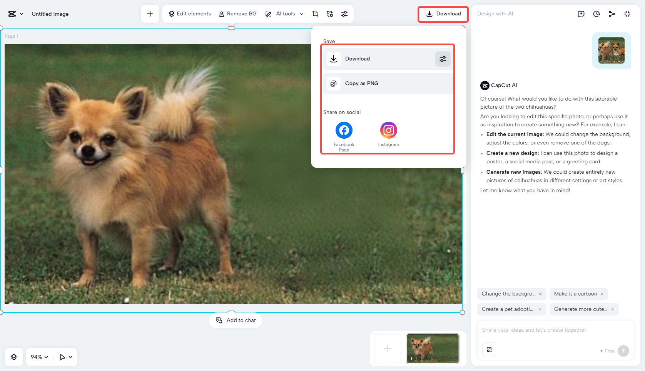Open the layers panel icon
This screenshot has width=645, height=371.
coord(14,357)
